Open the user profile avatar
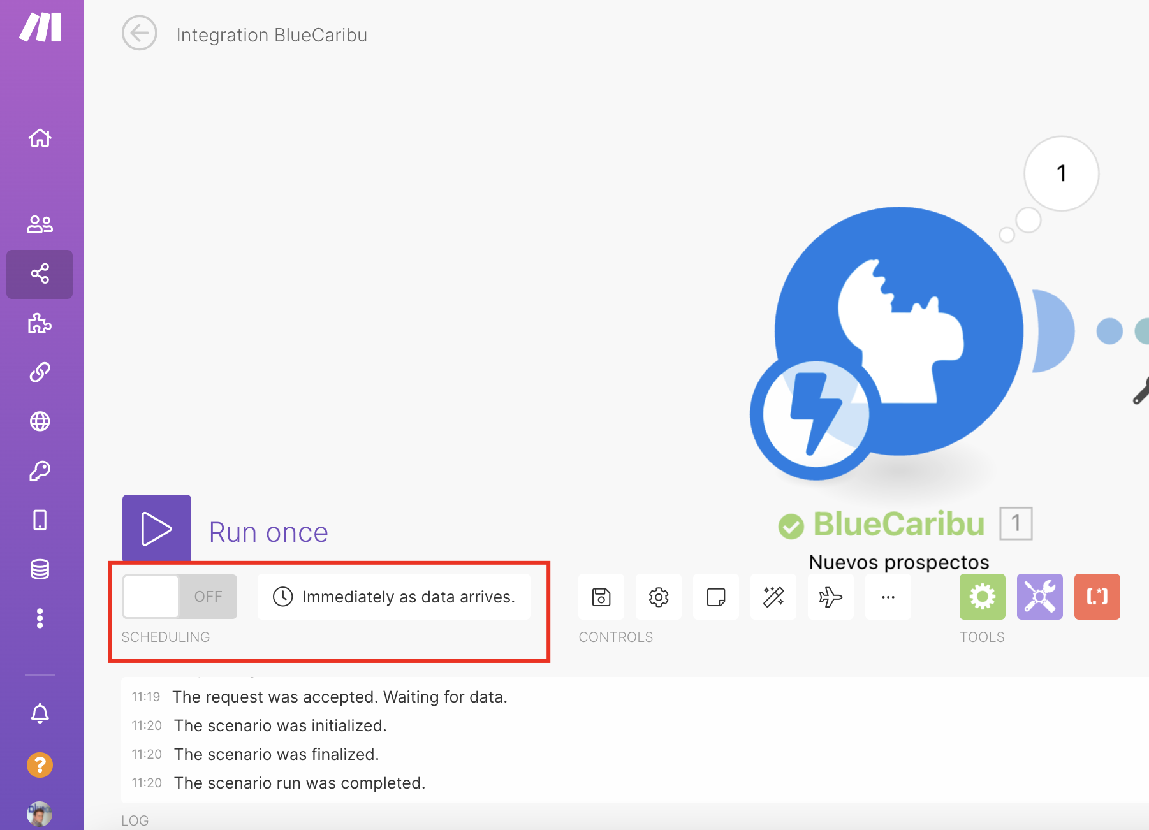Image resolution: width=1149 pixels, height=830 pixels. [40, 814]
